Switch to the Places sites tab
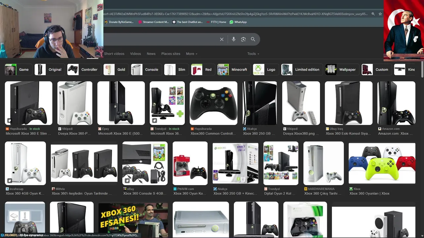Screen dimensions: 424x238 (x=171, y=54)
